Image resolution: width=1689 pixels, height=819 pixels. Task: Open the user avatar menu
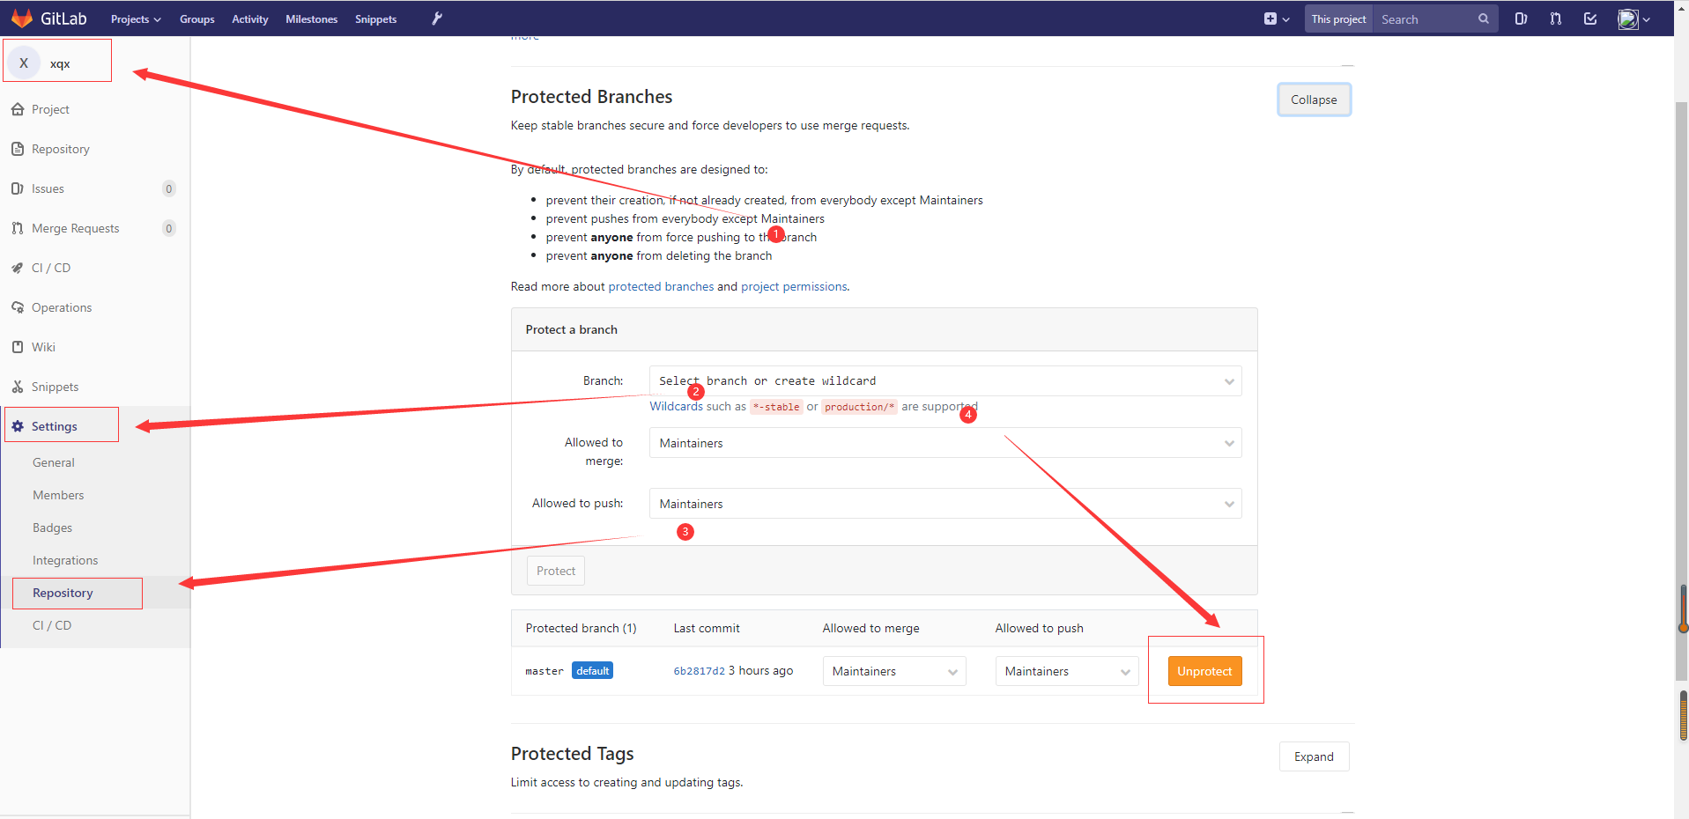(1628, 18)
